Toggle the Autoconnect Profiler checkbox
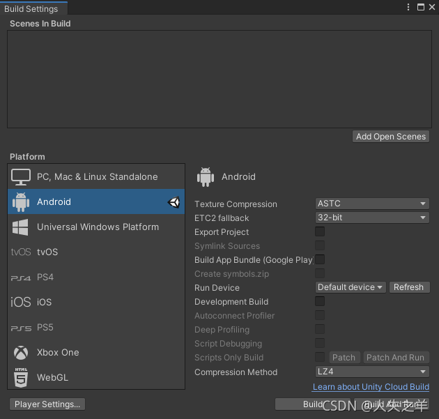 [320, 315]
